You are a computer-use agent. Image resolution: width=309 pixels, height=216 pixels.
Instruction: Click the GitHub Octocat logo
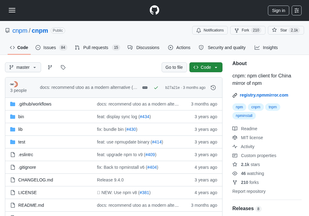(154, 10)
